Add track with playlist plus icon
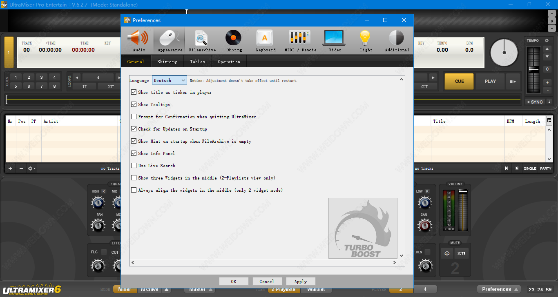 click(10, 168)
